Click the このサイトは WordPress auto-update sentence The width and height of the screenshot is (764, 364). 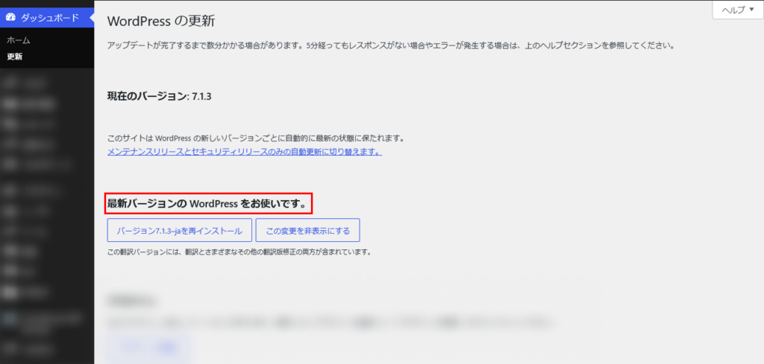tap(257, 139)
